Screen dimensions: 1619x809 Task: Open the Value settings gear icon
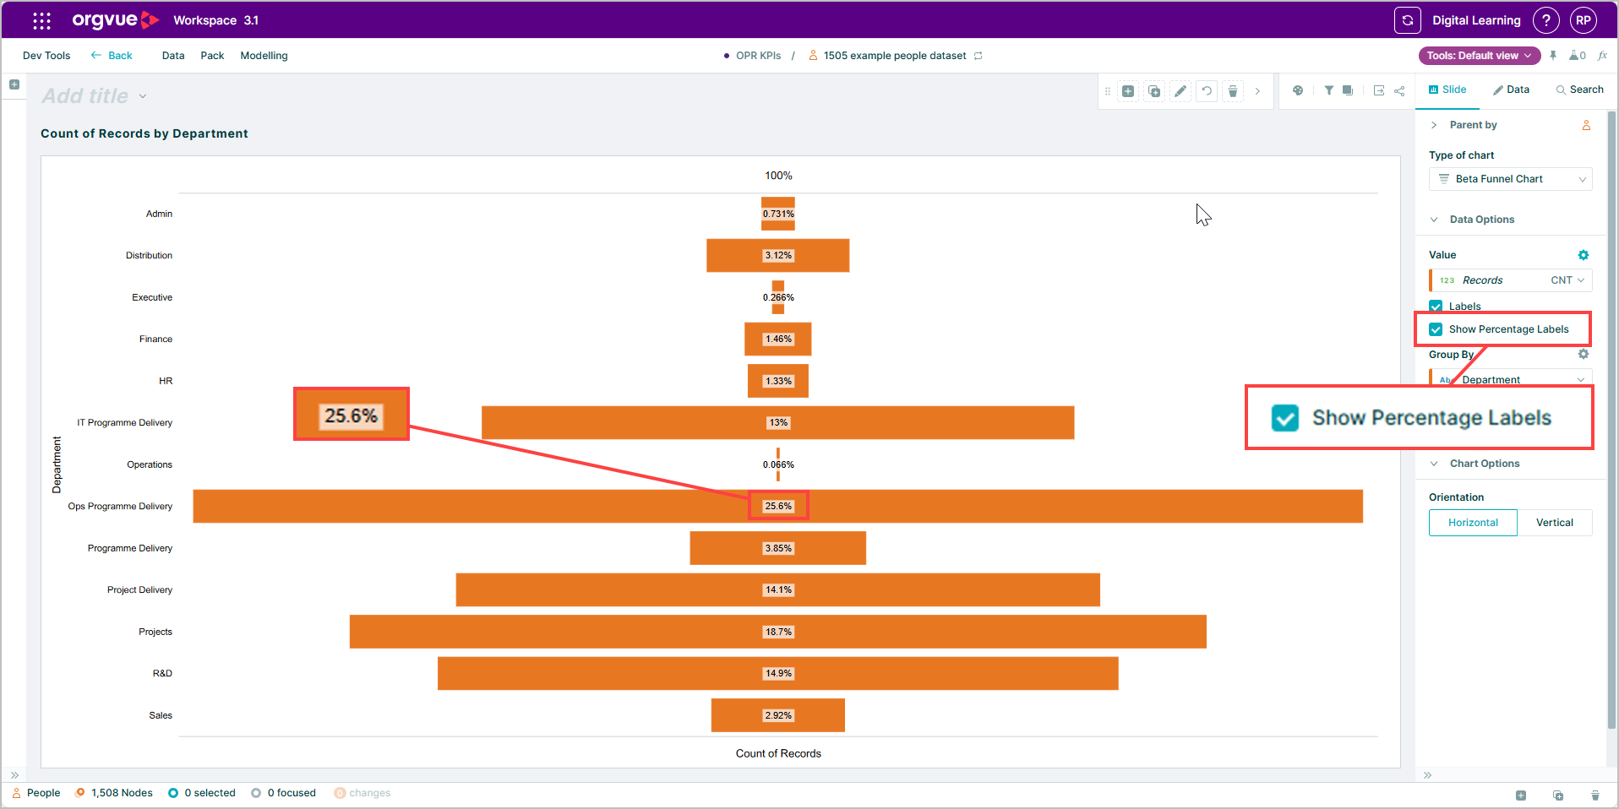(x=1584, y=255)
